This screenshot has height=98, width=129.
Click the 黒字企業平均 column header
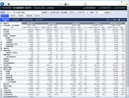(52, 23)
